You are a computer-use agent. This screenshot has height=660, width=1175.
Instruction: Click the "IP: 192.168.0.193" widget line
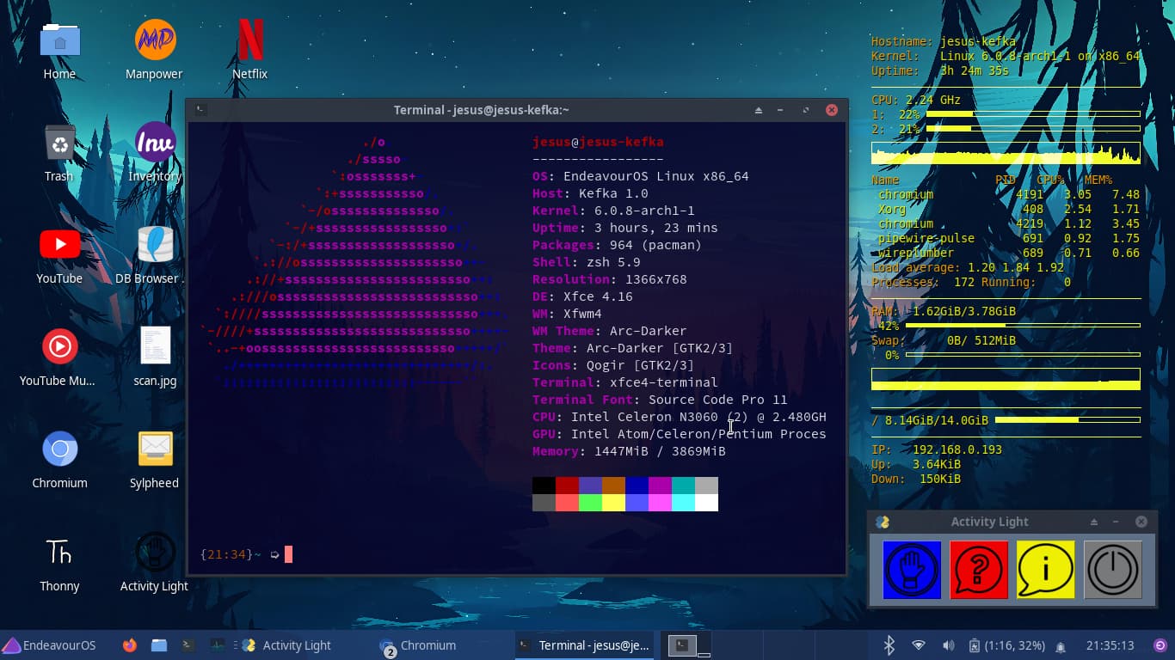937,449
